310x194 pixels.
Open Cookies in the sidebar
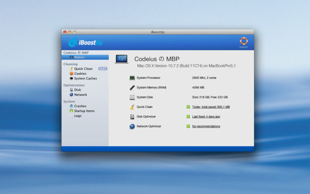click(x=80, y=73)
